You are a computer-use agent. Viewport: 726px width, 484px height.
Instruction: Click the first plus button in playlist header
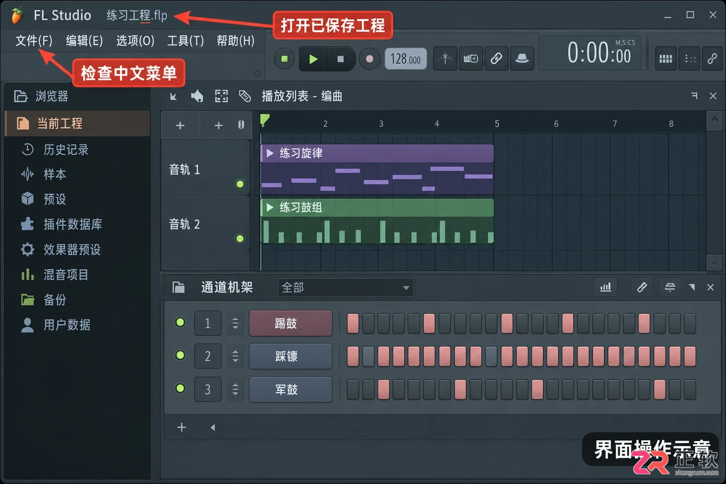[x=180, y=126]
